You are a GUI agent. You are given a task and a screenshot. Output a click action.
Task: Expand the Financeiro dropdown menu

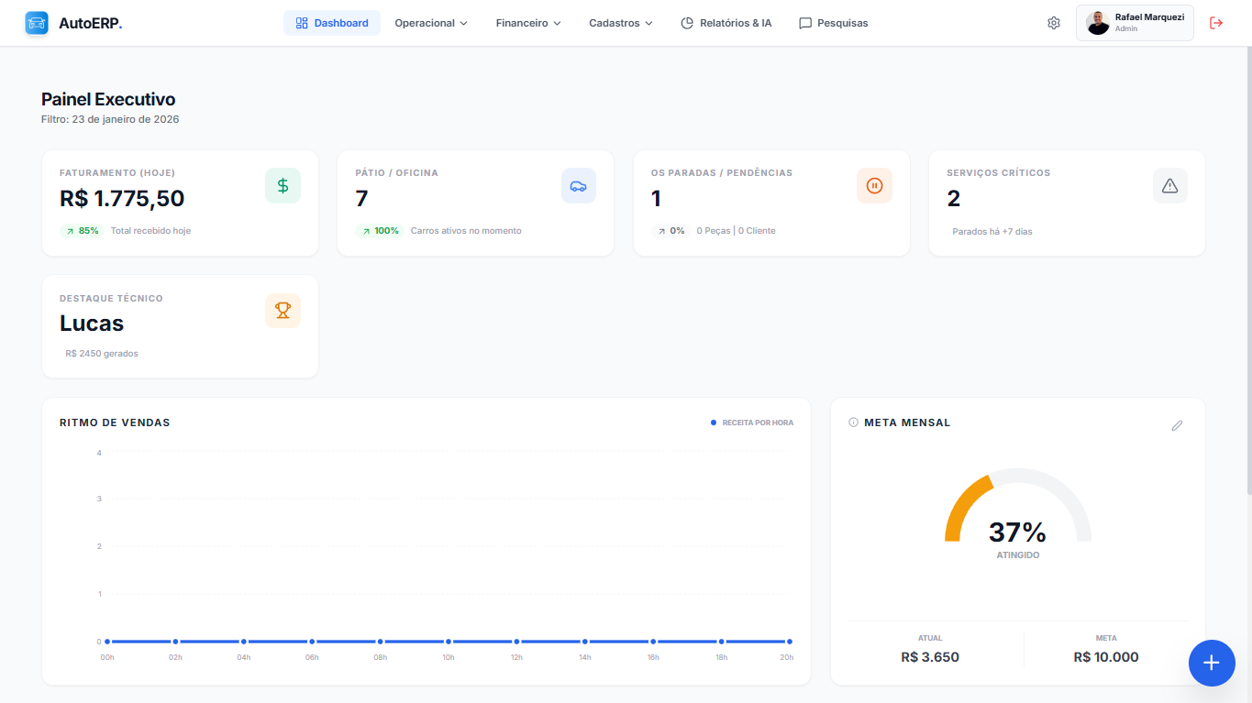(x=528, y=23)
